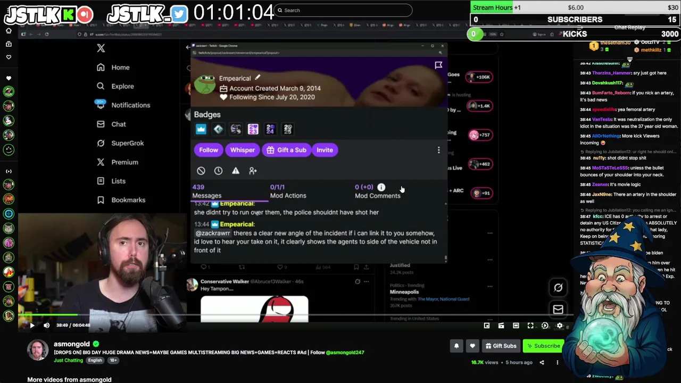681x383 pixels.
Task: Click the info icon next to Mod Comments count
Action: tap(381, 187)
